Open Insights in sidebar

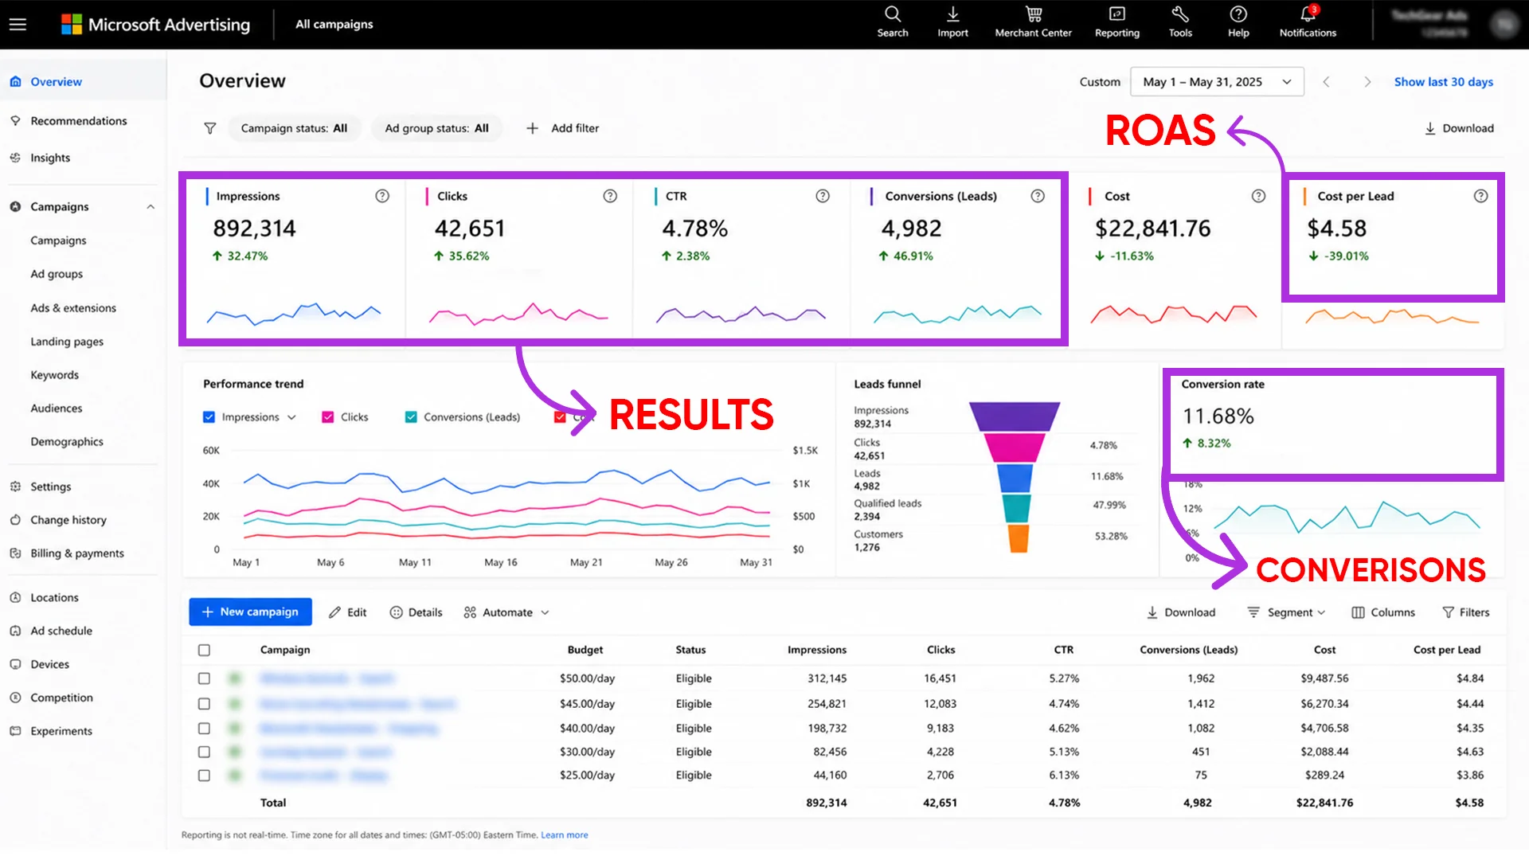(x=50, y=158)
